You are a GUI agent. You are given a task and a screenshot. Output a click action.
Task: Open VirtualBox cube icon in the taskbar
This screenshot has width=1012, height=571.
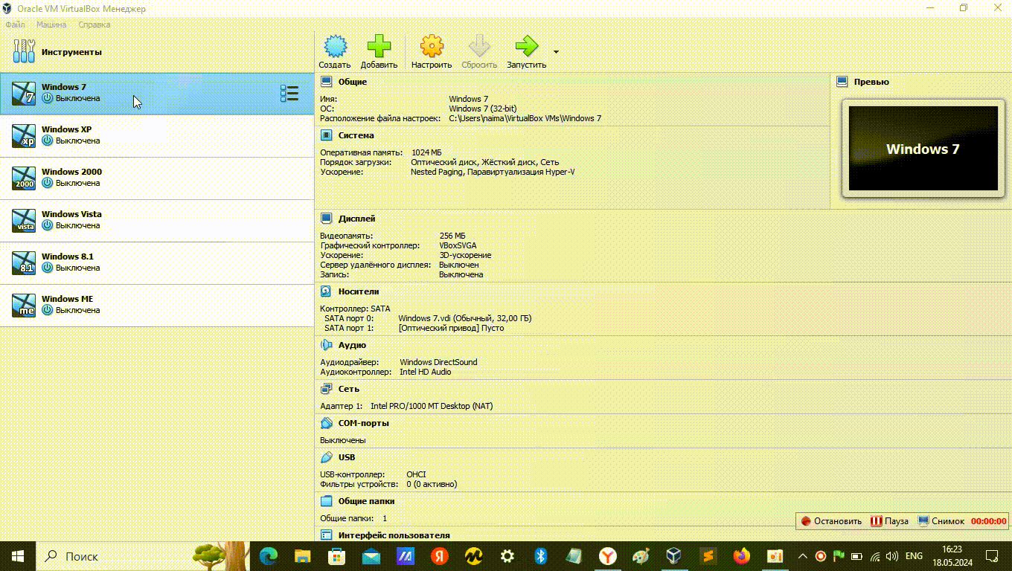pos(673,556)
